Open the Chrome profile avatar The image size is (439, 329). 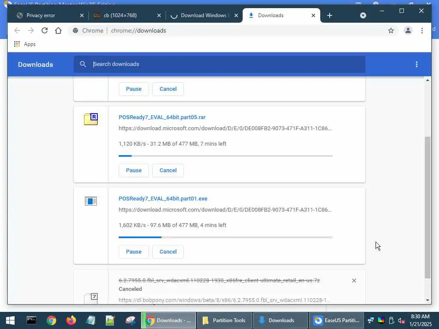(x=408, y=30)
